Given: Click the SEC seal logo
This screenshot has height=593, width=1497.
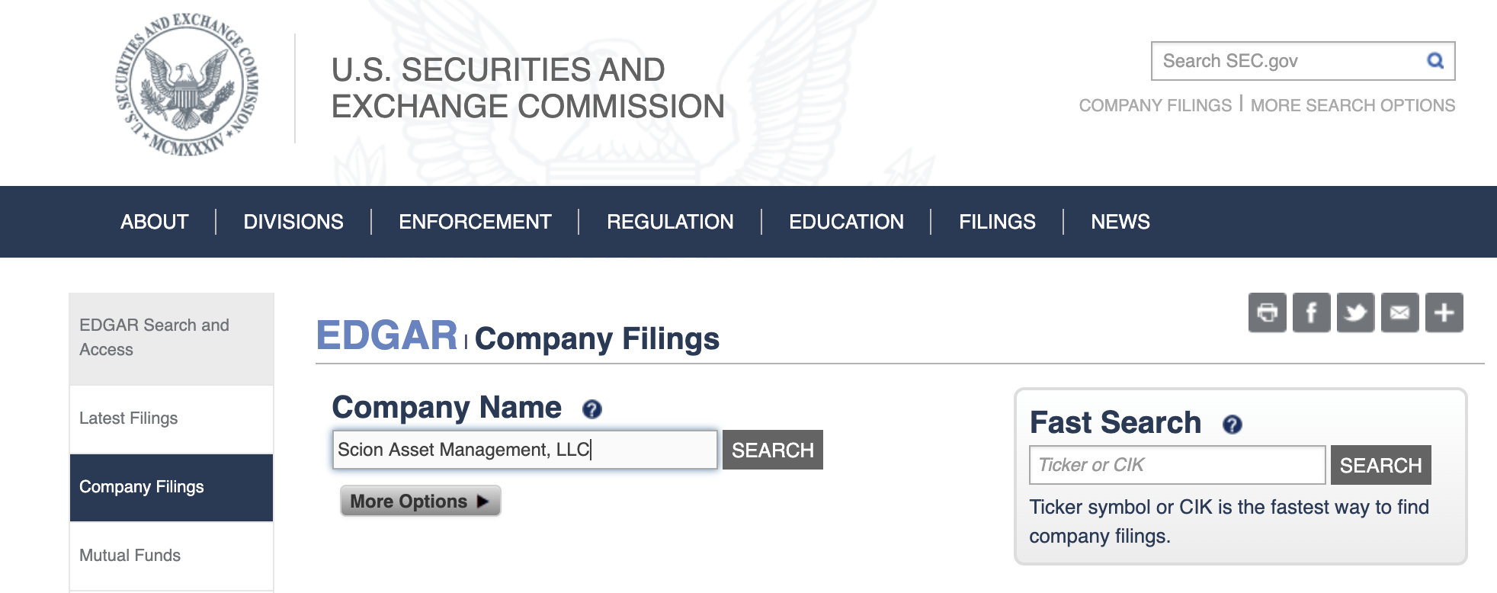Looking at the screenshot, I should [x=187, y=85].
